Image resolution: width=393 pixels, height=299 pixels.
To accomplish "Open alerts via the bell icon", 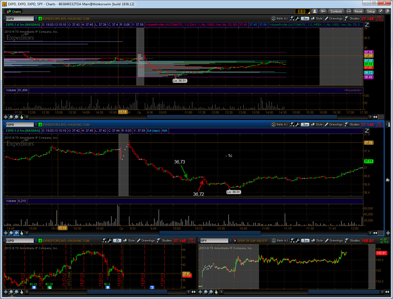I will point(315,11).
